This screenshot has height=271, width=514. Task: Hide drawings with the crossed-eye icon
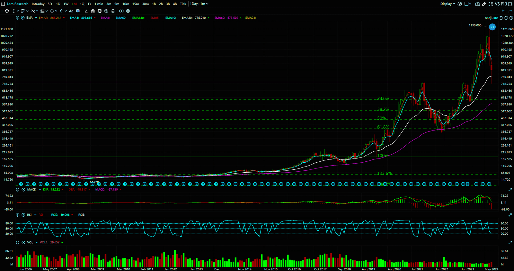(106, 11)
